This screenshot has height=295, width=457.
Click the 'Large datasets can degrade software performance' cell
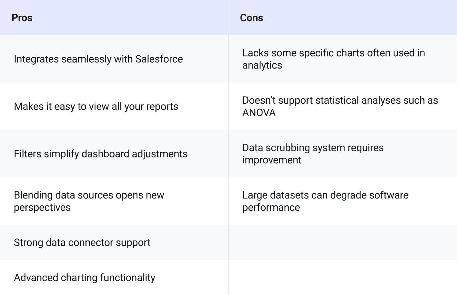325,201
